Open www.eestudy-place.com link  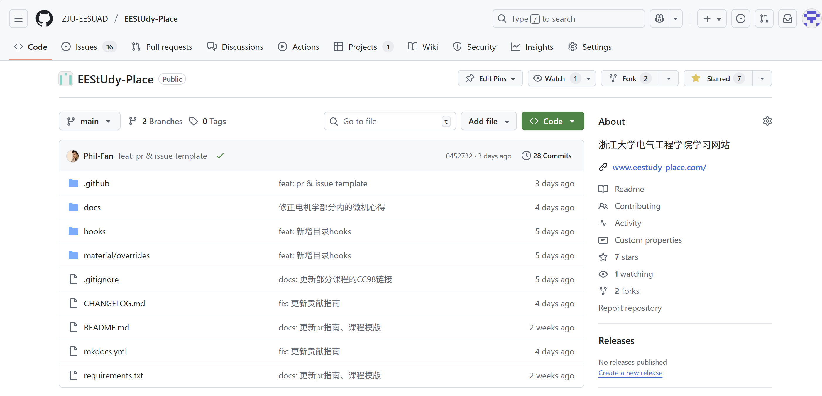pos(659,167)
